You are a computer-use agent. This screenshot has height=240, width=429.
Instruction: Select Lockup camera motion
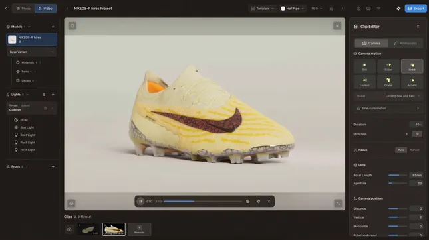(x=364, y=82)
